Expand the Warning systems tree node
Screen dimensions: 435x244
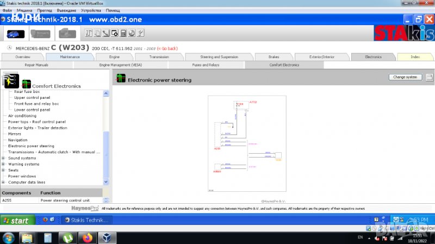click(x=4, y=164)
